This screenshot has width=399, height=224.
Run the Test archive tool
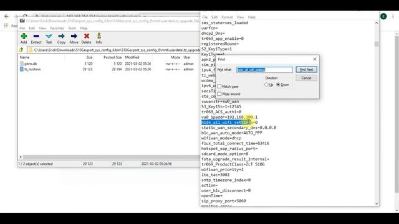click(49, 39)
